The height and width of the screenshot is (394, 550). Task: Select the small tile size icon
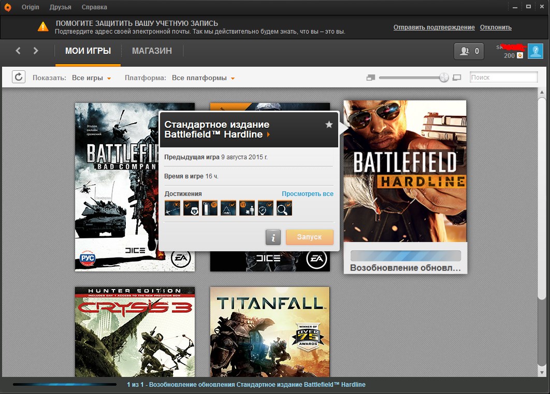370,78
